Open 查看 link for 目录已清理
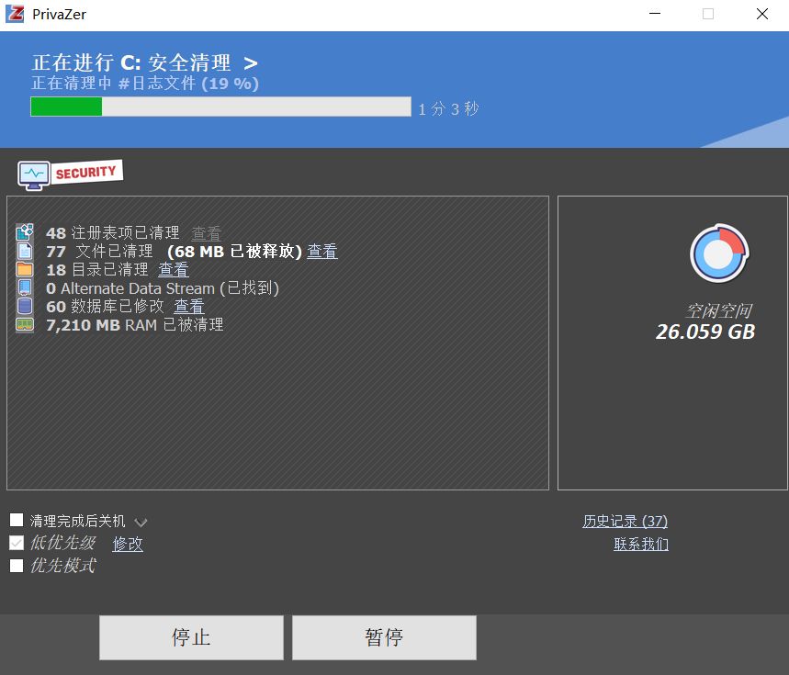Screen dimensions: 789x675 click(x=173, y=270)
